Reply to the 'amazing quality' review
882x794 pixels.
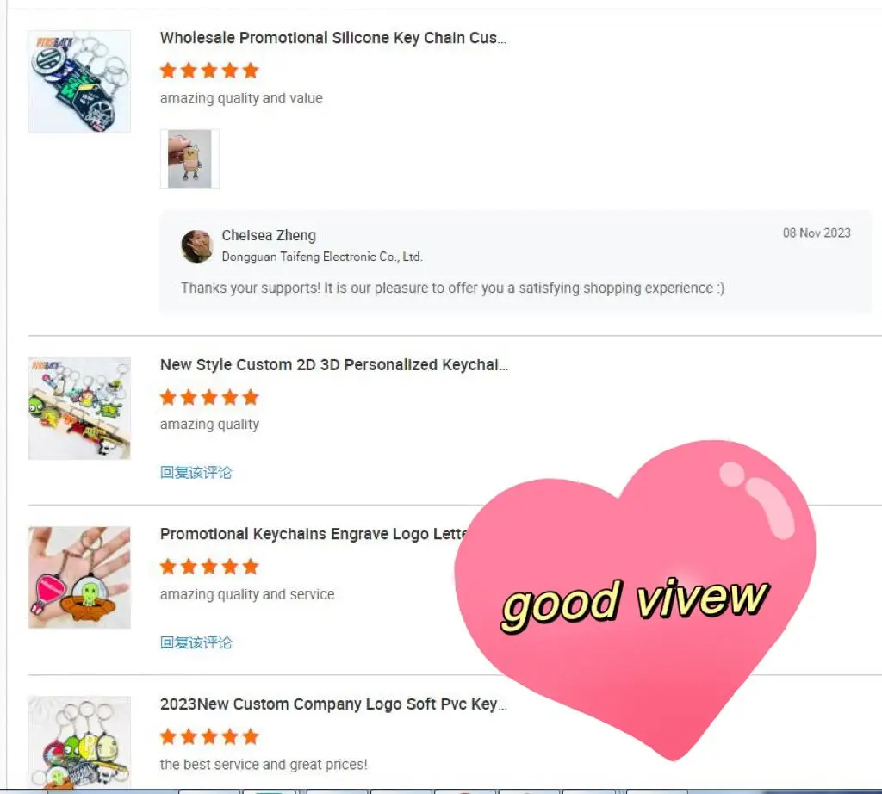click(x=196, y=472)
